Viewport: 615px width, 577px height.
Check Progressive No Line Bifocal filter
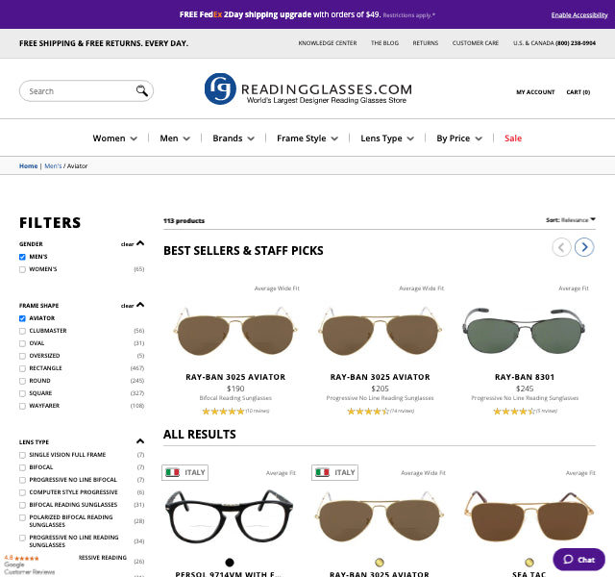point(22,480)
